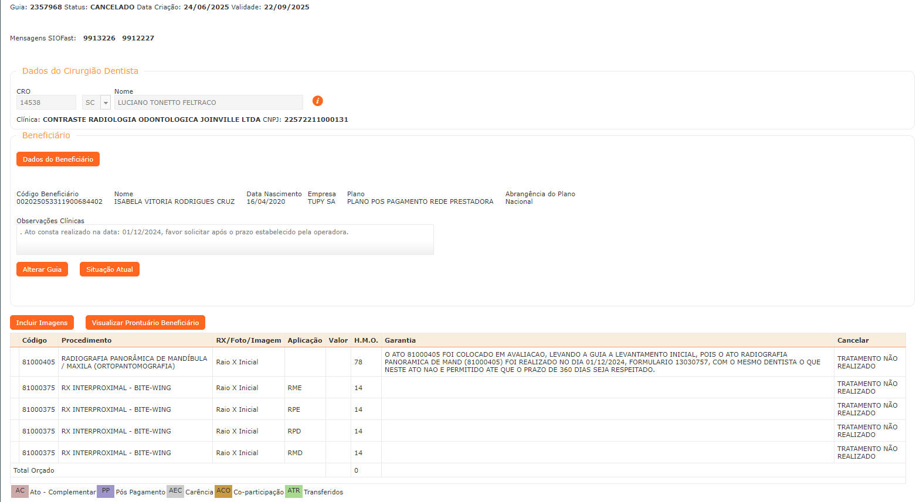The width and height of the screenshot is (916, 502).
Task: Click the RX/Foto/Imagem column header
Action: (x=249, y=340)
